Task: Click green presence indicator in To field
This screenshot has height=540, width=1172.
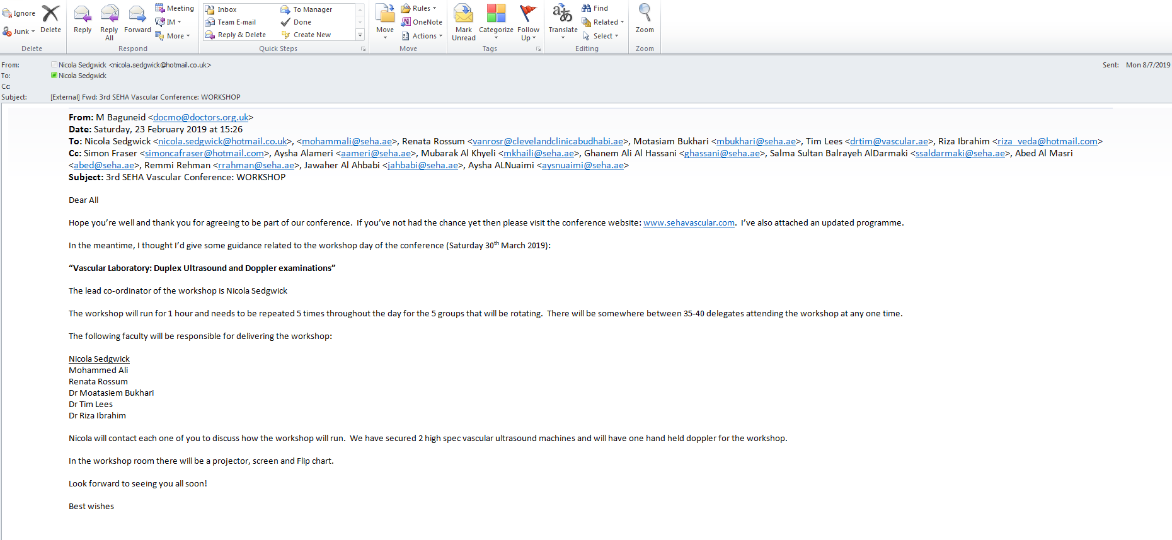Action: click(x=54, y=76)
